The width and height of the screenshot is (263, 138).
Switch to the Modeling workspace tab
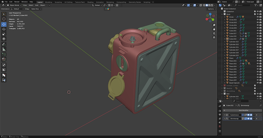tap(48, 2)
